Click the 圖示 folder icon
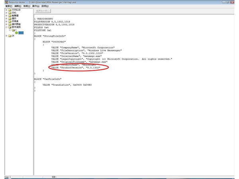Viewport: 239px width, 179px height. point(10,19)
